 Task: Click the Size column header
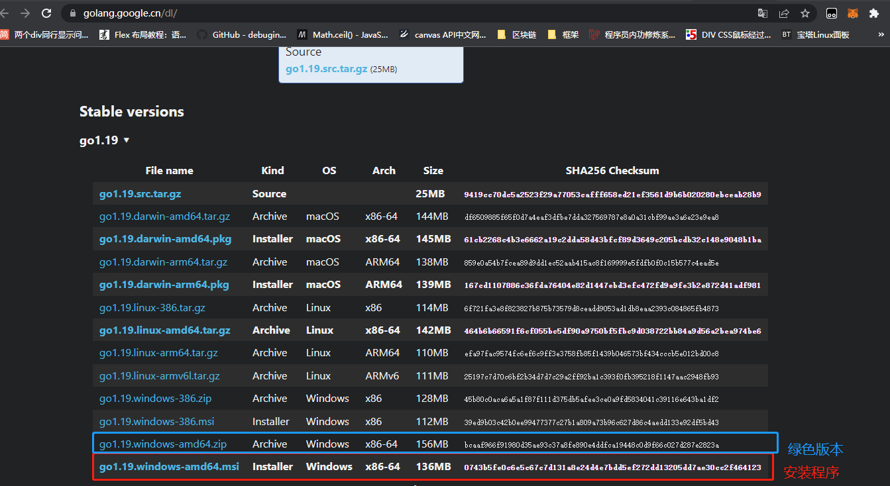click(x=433, y=171)
